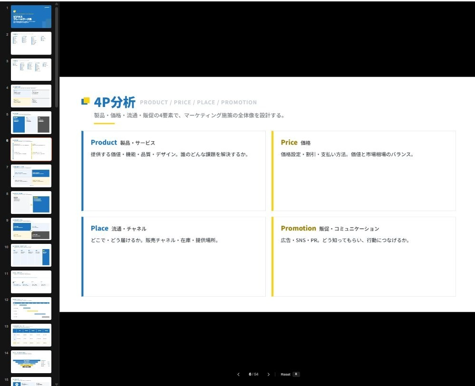This screenshot has width=475, height=386.
Task: Click the Promotion card description text
Action: pos(345,240)
